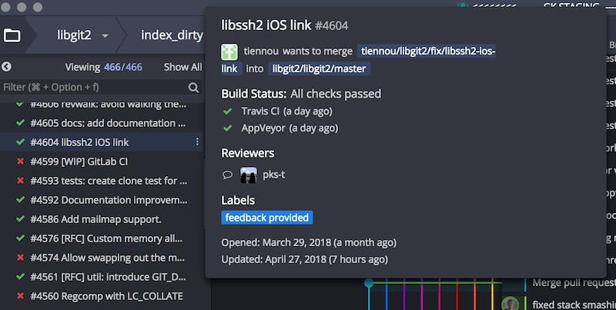Click the AppVeyor green checkmark

click(x=227, y=128)
